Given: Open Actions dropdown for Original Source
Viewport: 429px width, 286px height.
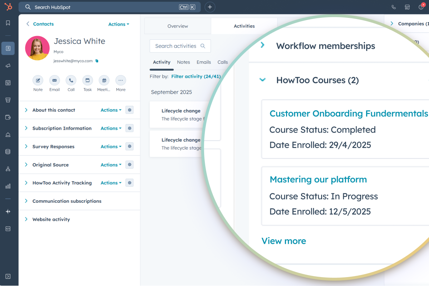Looking at the screenshot, I should coord(111,165).
